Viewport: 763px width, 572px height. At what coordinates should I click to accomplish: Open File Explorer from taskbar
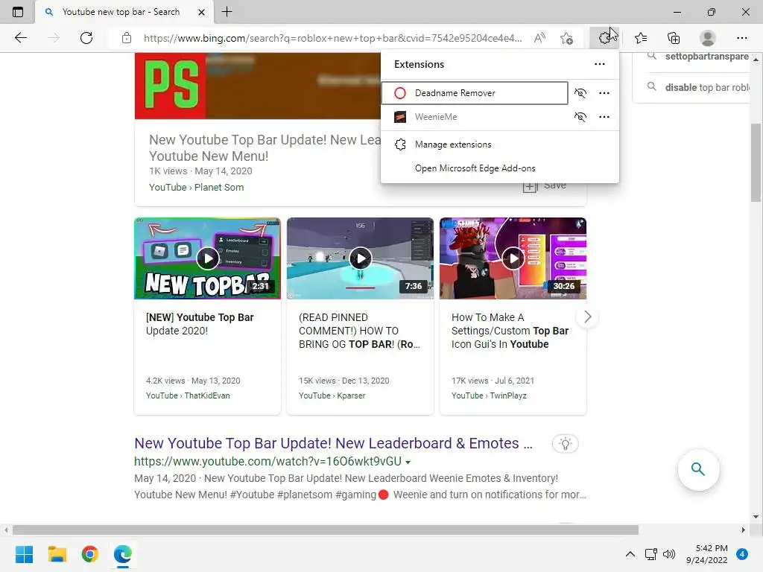pyautogui.click(x=57, y=554)
